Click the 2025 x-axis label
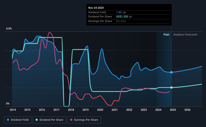This screenshot has width=206, height=127. (173, 110)
